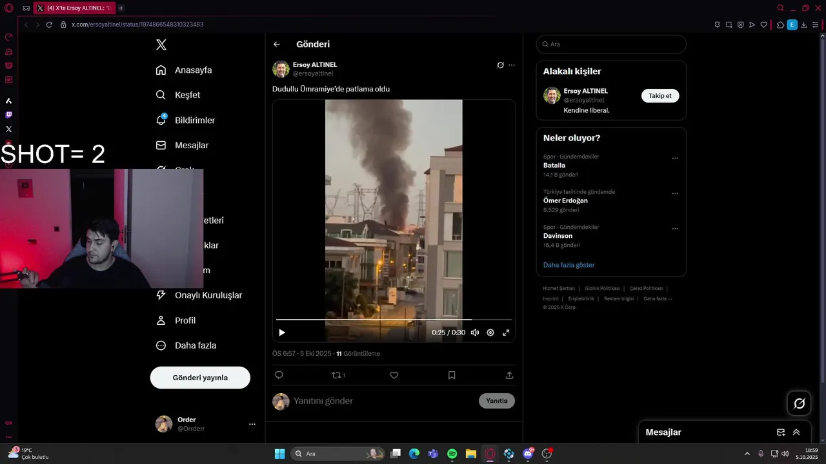
Task: Open Spotify from the taskbar
Action: 452,454
